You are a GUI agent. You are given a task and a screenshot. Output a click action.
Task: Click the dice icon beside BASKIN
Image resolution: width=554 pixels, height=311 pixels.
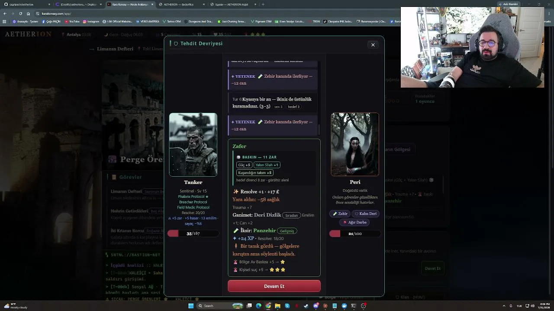tap(238, 157)
